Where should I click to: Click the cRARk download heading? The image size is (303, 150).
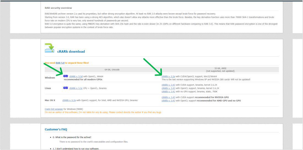71,51
